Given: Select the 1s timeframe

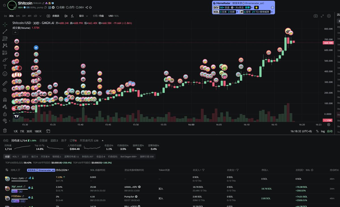Looking at the screenshot, I should click(x=5, y=16).
